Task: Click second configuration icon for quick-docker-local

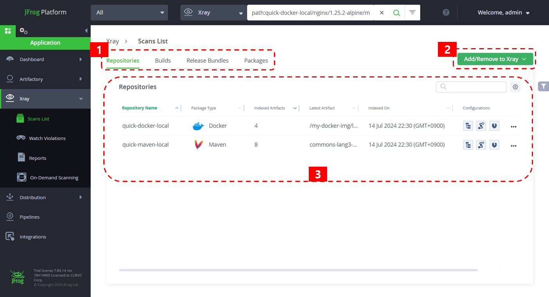Action: pyautogui.click(x=481, y=126)
